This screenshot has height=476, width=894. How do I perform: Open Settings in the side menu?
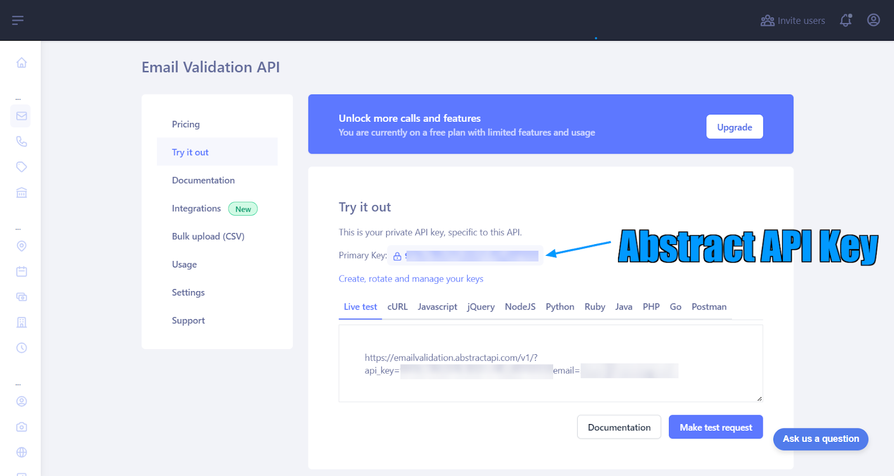pyautogui.click(x=217, y=292)
